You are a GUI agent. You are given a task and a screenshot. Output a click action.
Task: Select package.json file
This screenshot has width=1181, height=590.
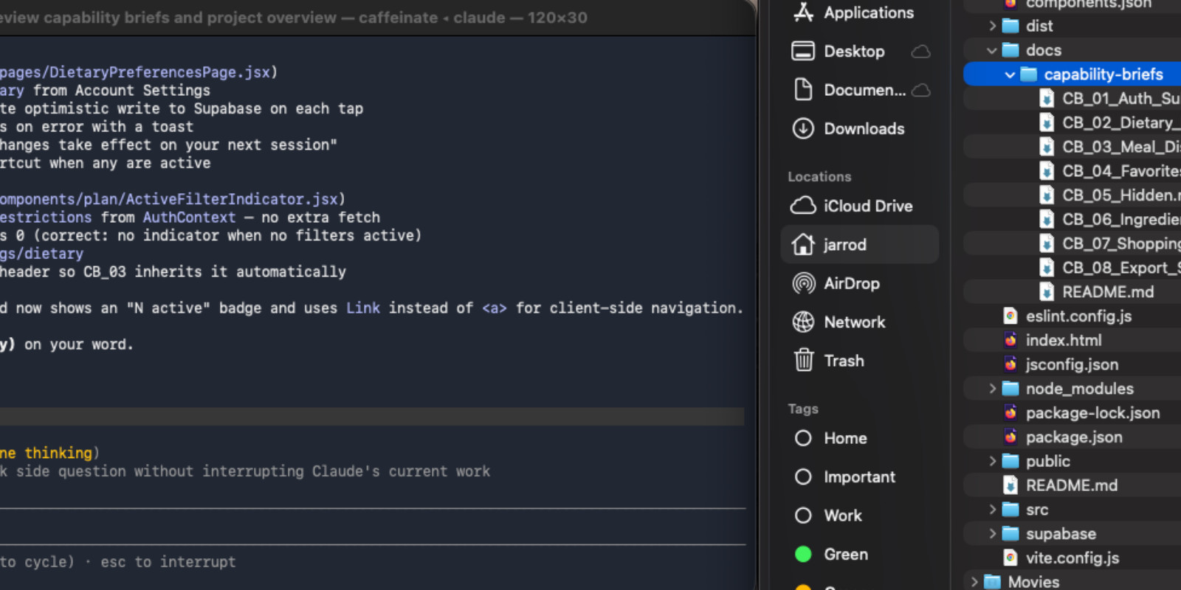(x=1063, y=437)
